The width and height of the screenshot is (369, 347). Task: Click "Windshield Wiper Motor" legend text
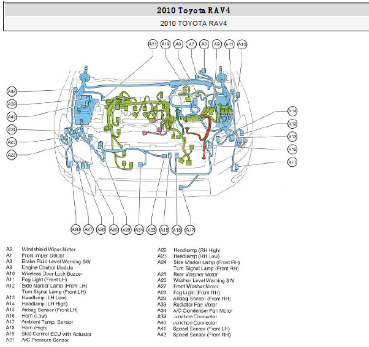tap(48, 250)
